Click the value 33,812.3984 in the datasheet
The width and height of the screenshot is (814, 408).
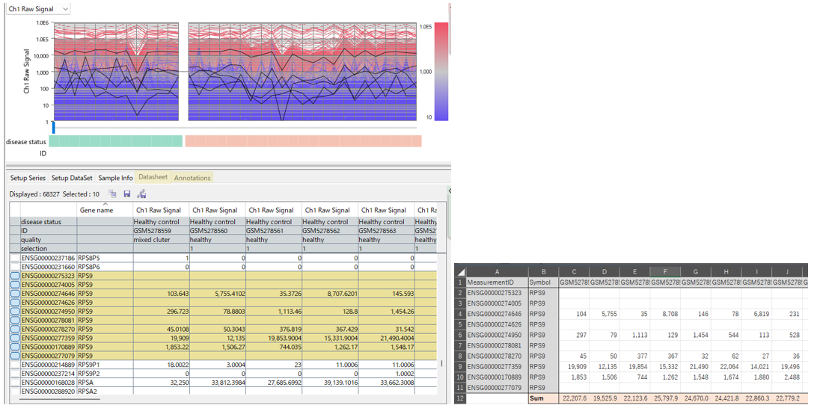(x=227, y=382)
